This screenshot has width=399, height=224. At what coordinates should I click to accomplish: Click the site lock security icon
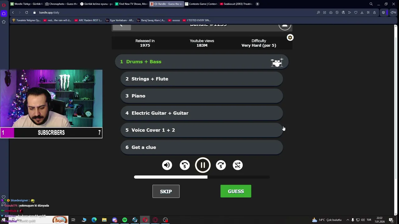35,12
